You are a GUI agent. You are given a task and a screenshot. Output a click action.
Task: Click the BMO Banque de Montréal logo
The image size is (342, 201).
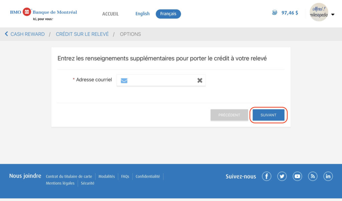[43, 14]
